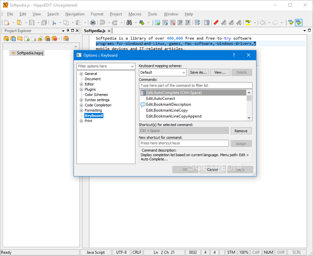Toggle the OVR overwrite status indicator
Image resolution: width=313 pixels, height=256 pixels.
[x=281, y=252]
